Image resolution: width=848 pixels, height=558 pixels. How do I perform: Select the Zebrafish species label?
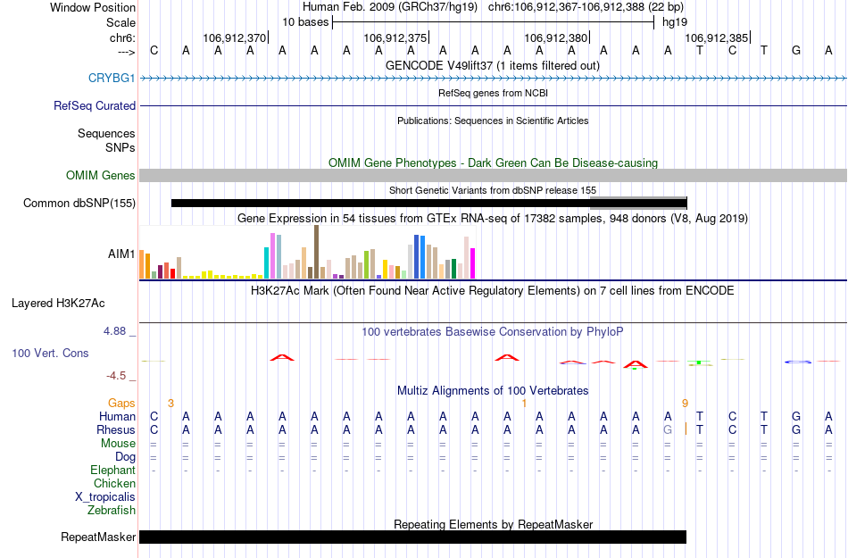112,510
